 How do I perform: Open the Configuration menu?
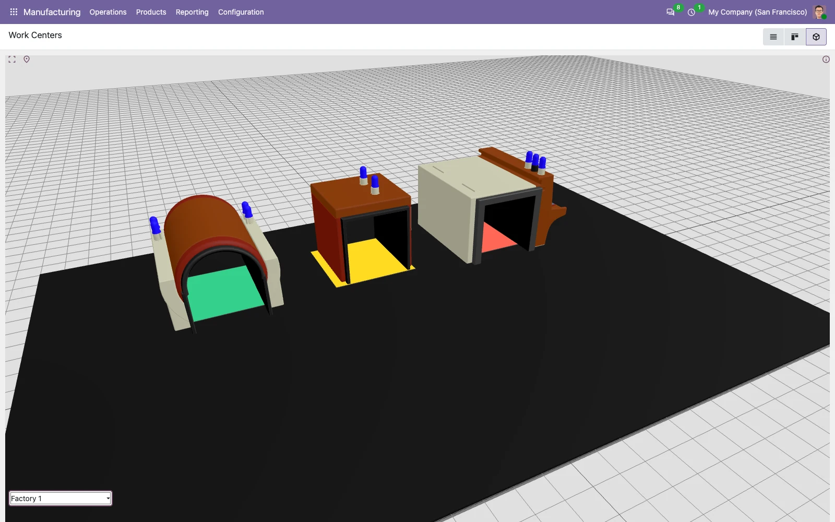241,12
